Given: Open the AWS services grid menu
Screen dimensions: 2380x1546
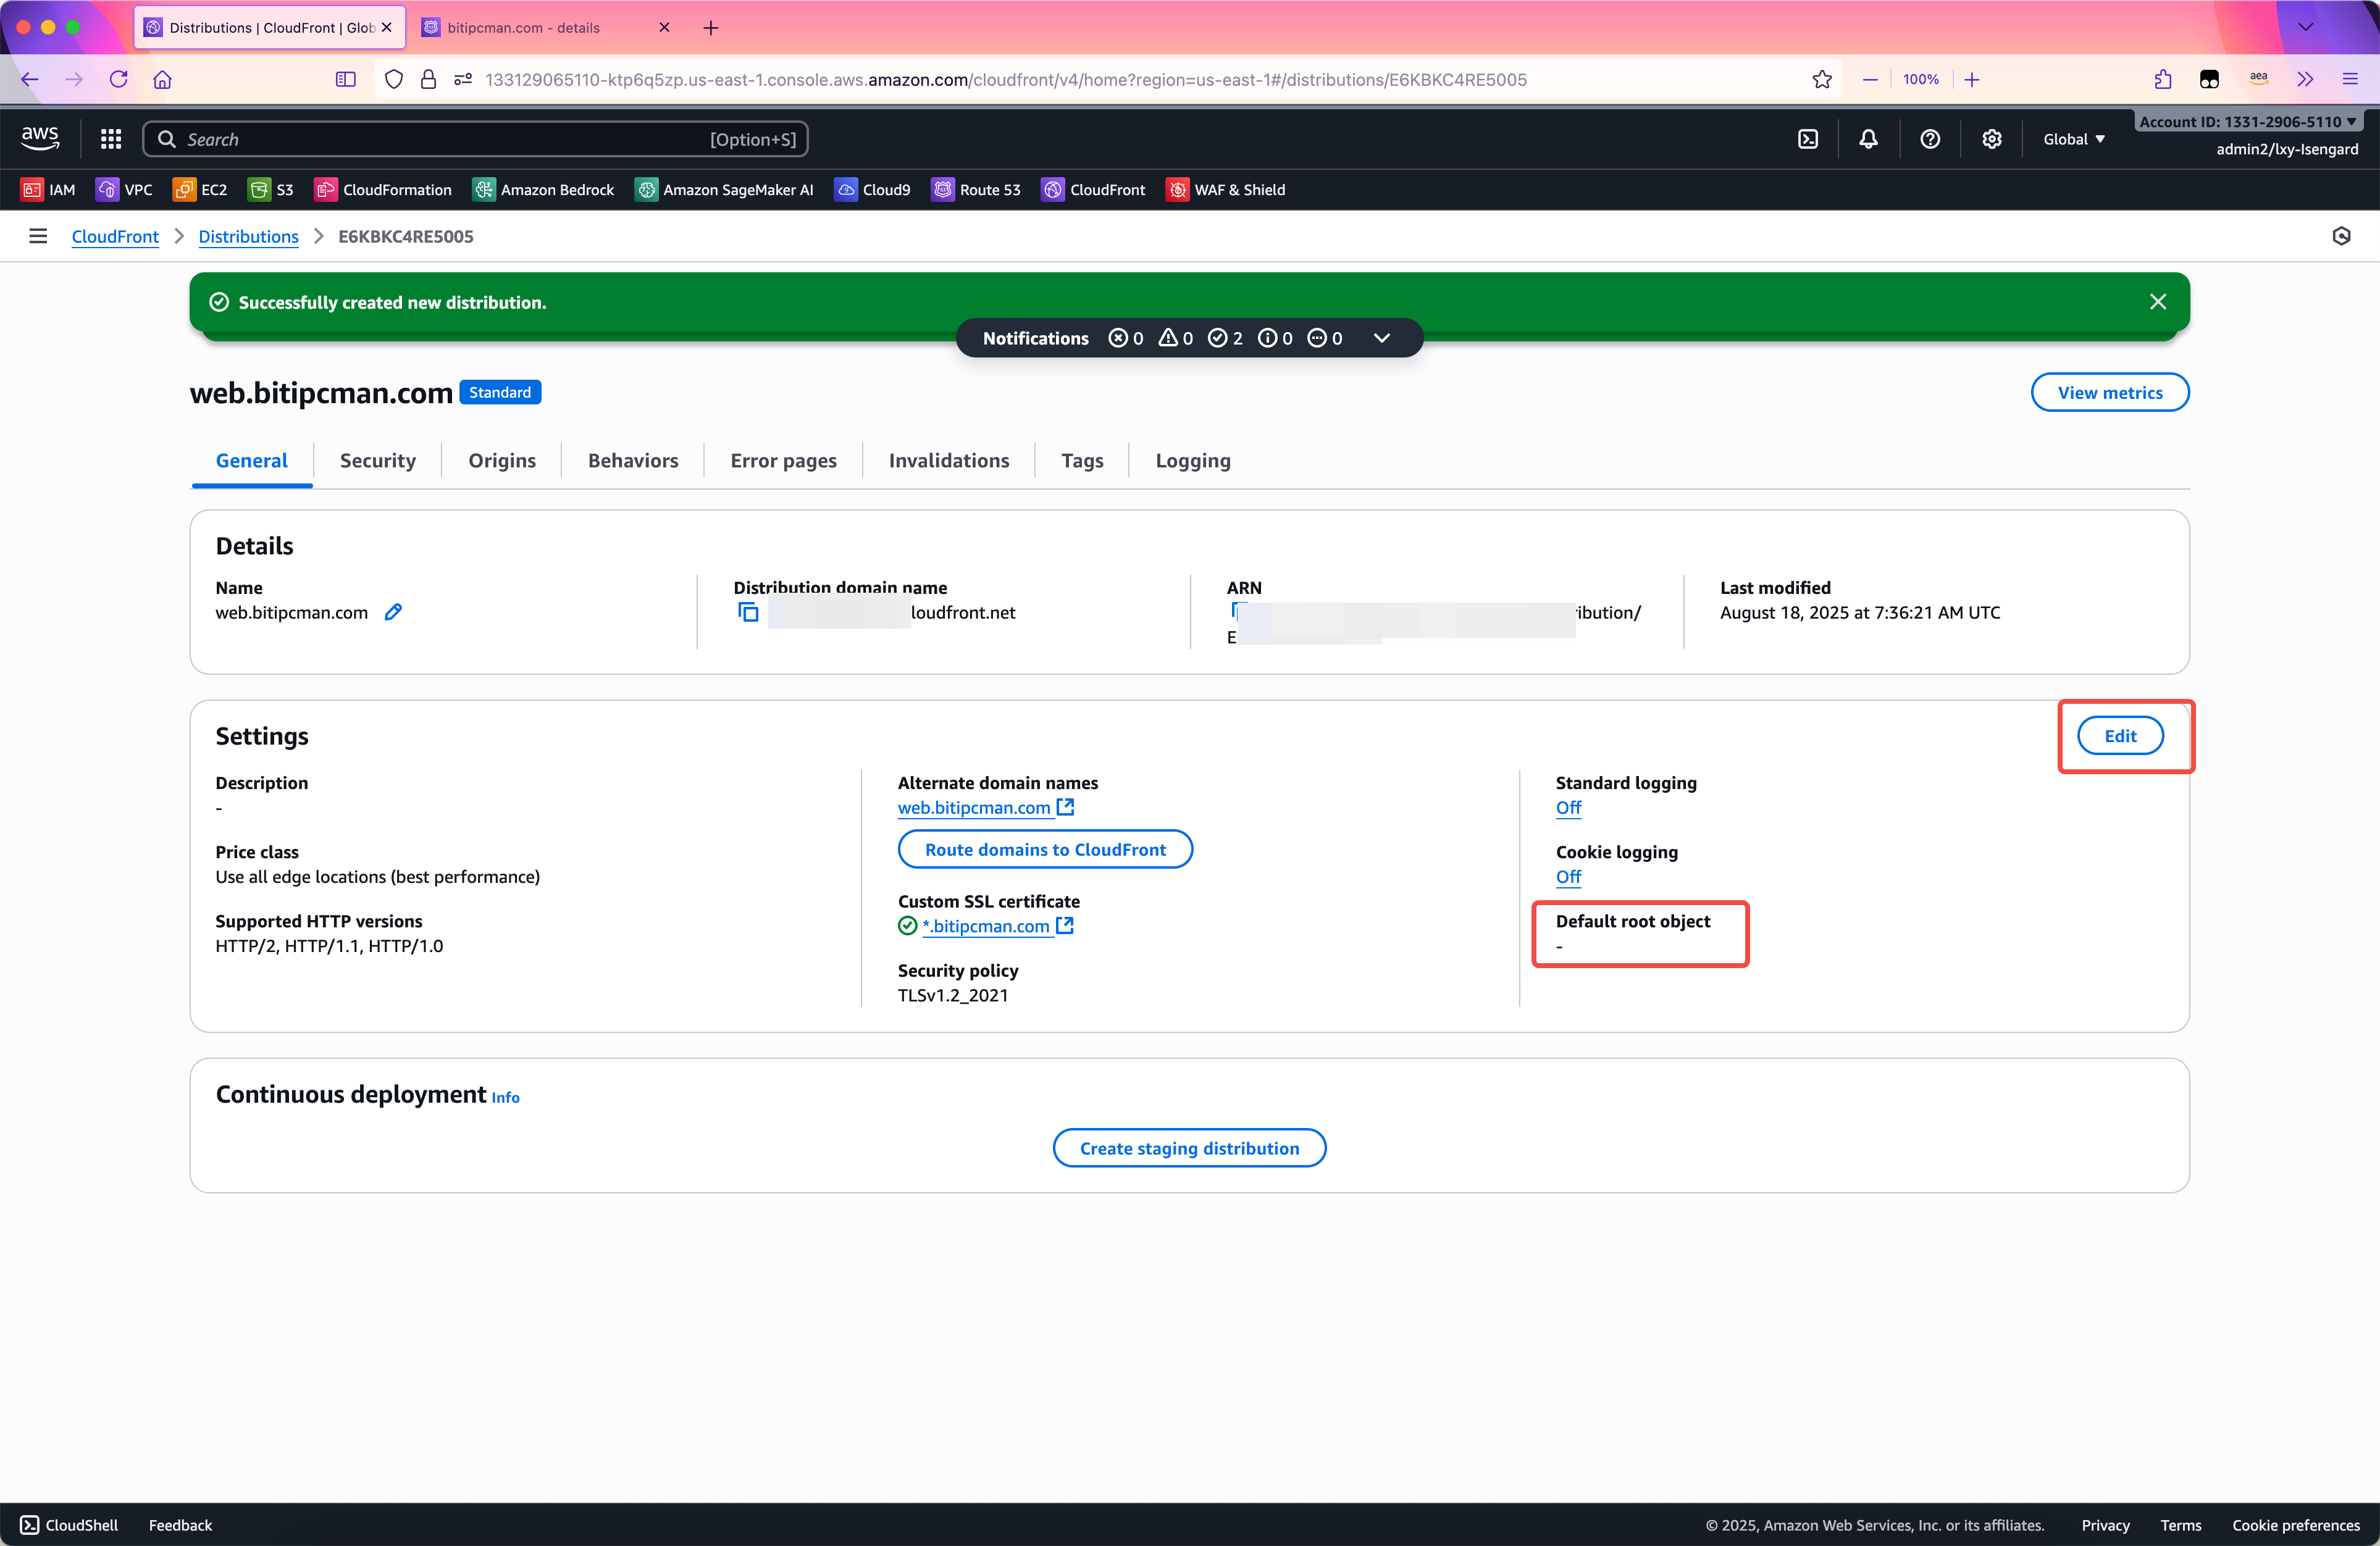Looking at the screenshot, I should click(111, 139).
